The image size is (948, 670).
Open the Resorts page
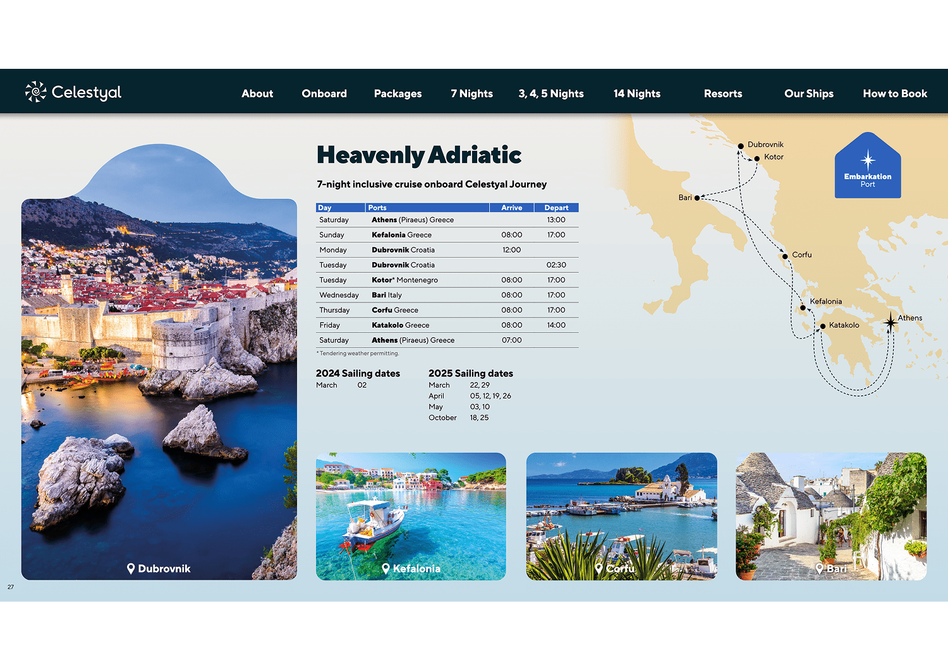pos(723,93)
